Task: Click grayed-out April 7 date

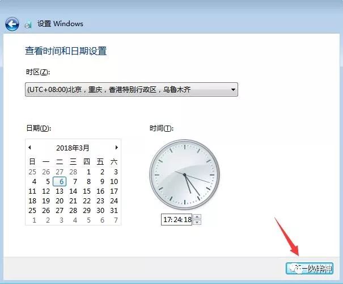Action: [x=116, y=220]
